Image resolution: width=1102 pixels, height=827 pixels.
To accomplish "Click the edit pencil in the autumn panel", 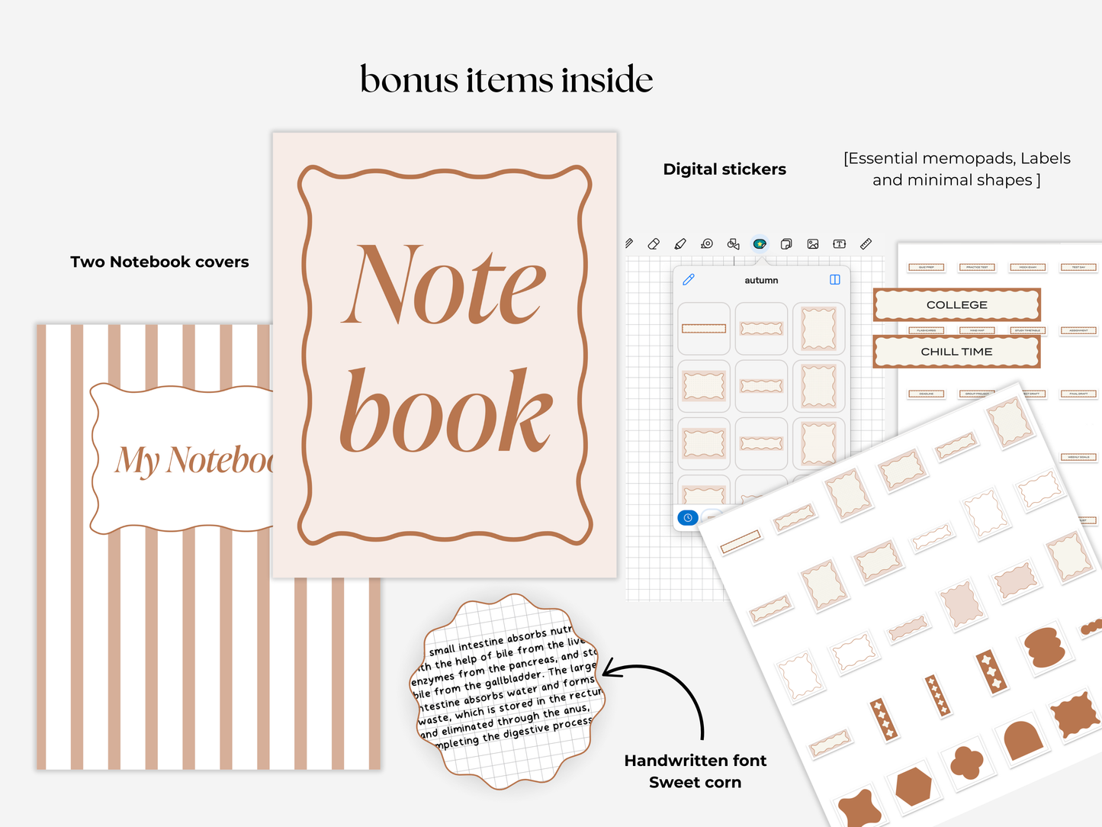I will pos(688,280).
